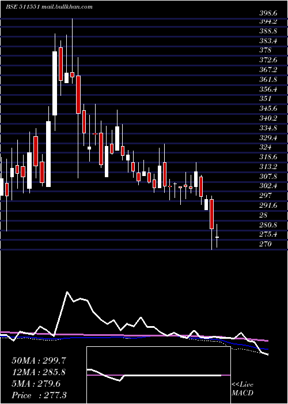Select the 291.6 price axis label
Screen dimensions: 288x404
(x=268, y=205)
